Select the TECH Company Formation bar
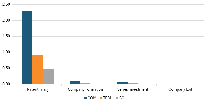This screenshot has height=104, width=208. tap(85, 83)
